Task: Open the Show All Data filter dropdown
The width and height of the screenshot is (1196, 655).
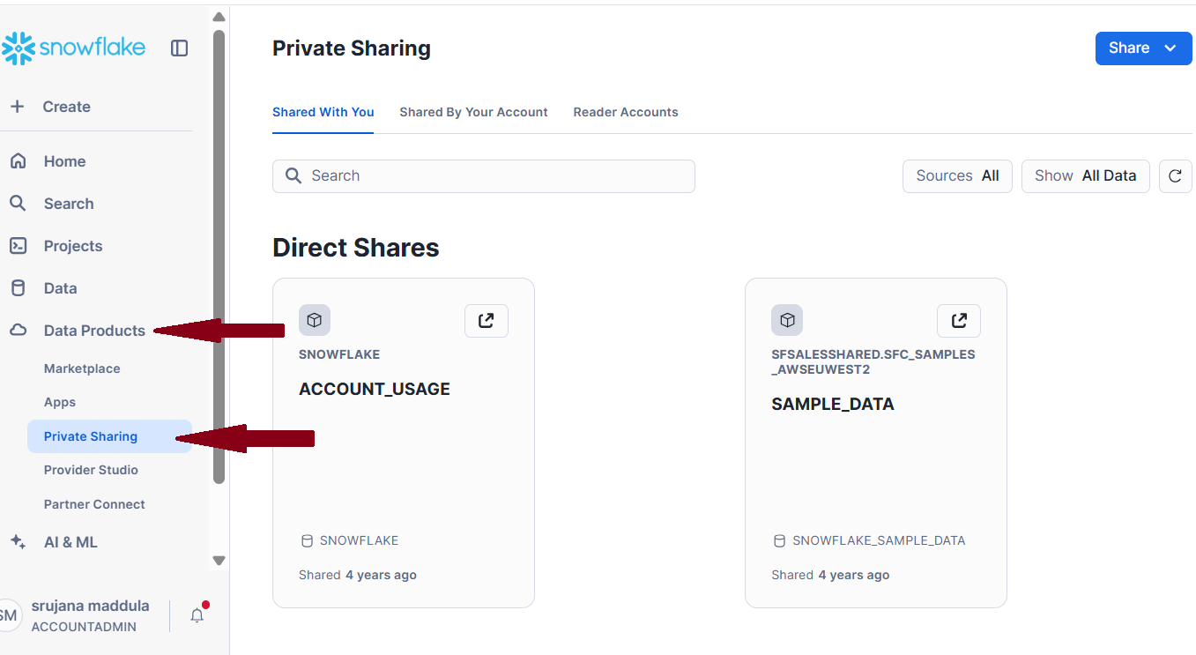Action: 1085,176
